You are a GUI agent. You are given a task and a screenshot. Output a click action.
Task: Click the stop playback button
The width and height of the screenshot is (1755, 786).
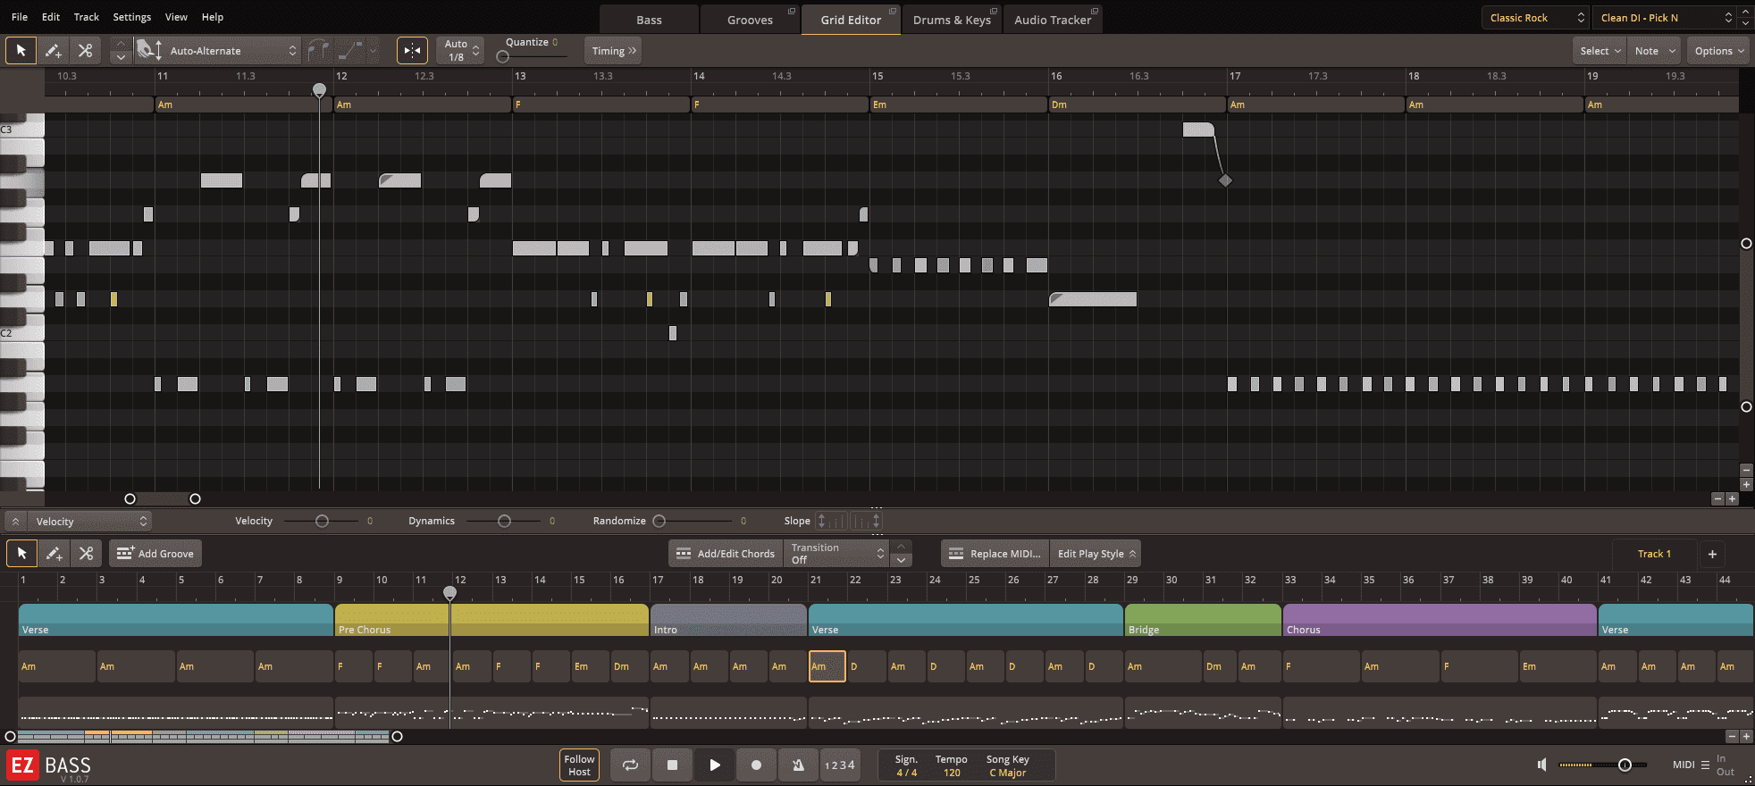click(672, 765)
